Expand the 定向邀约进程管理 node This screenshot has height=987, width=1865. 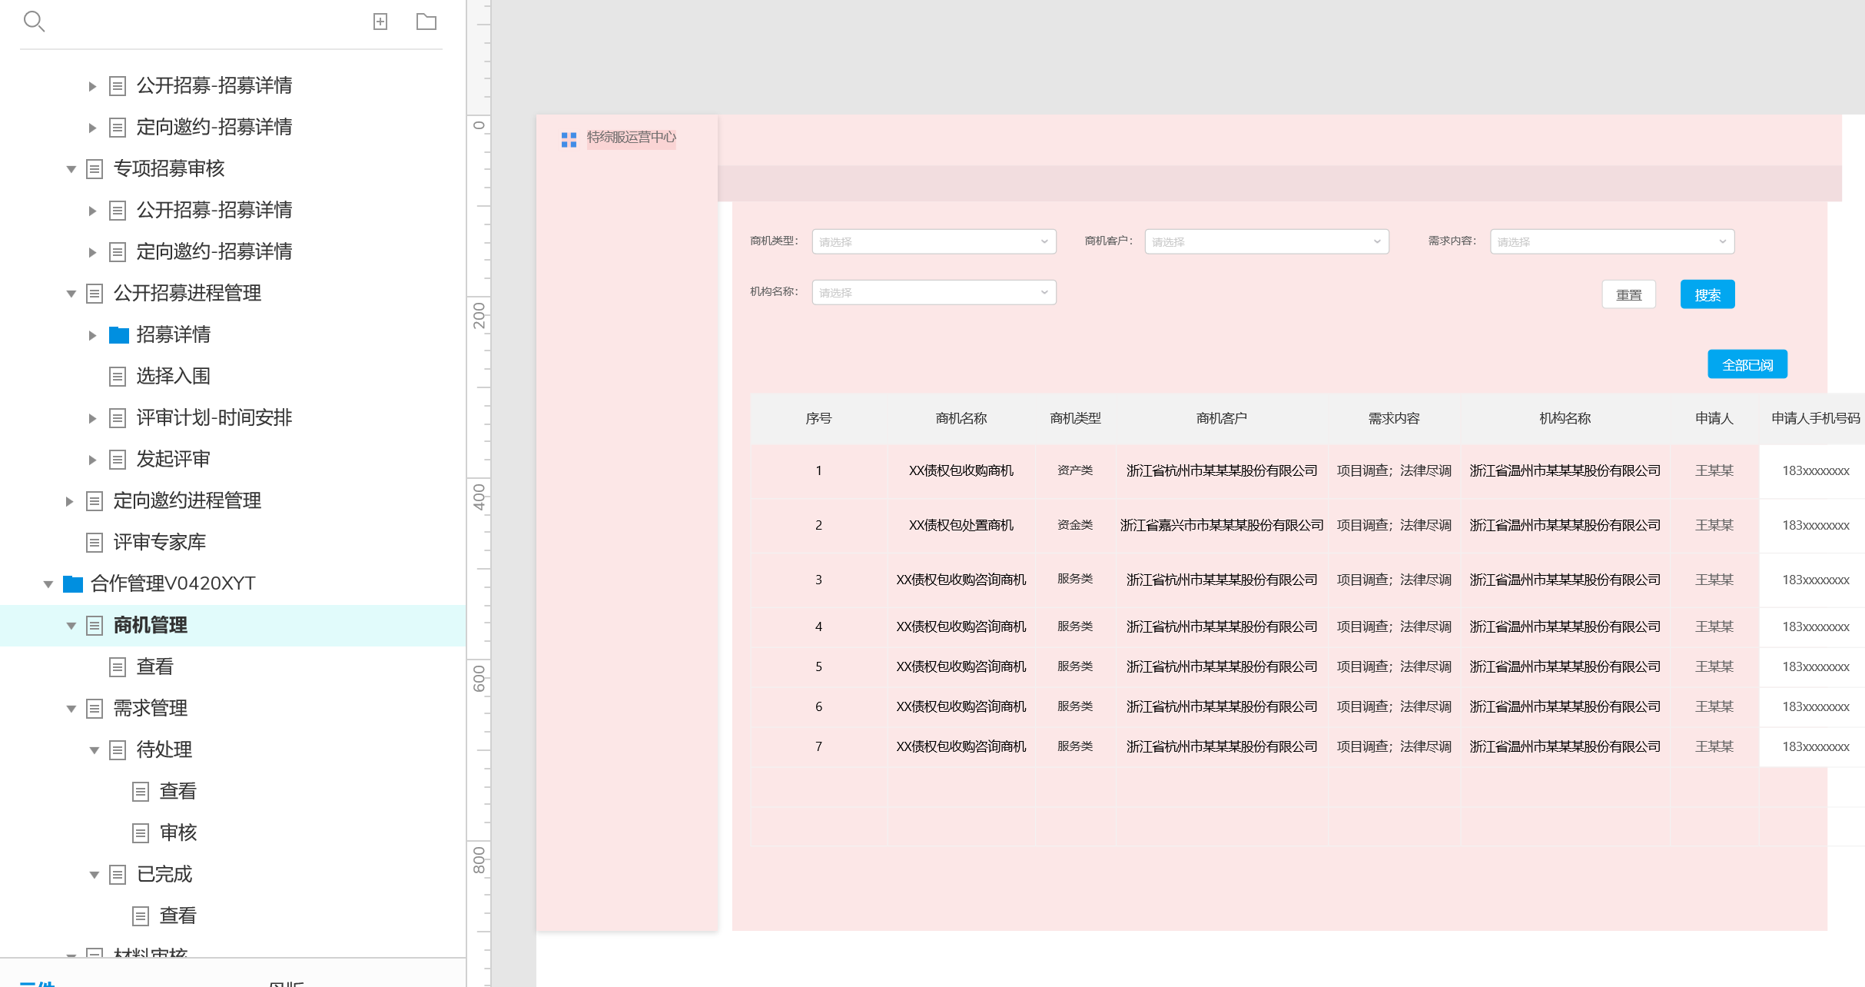(69, 501)
